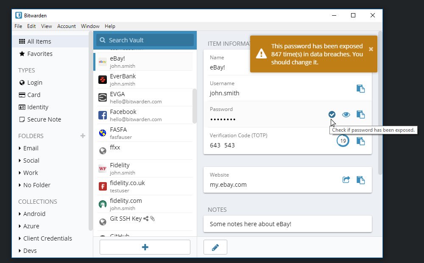Click the warning triangle icon in toast
Viewport: 424px width, 263px height.
261,53
